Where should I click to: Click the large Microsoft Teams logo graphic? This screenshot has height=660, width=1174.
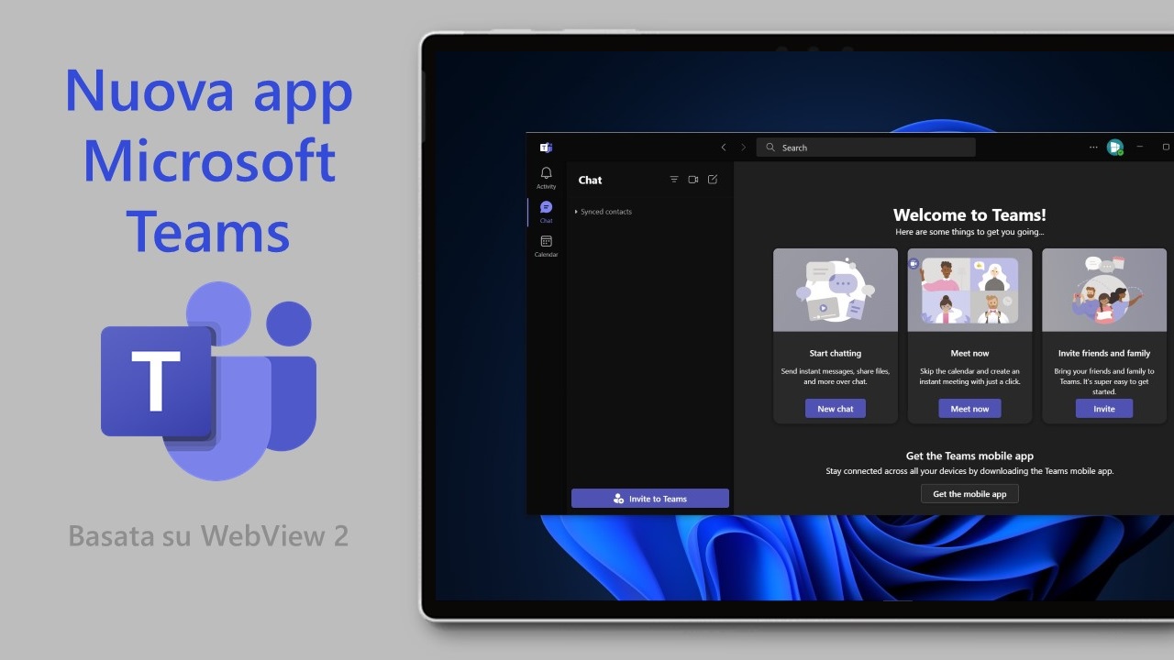click(208, 380)
